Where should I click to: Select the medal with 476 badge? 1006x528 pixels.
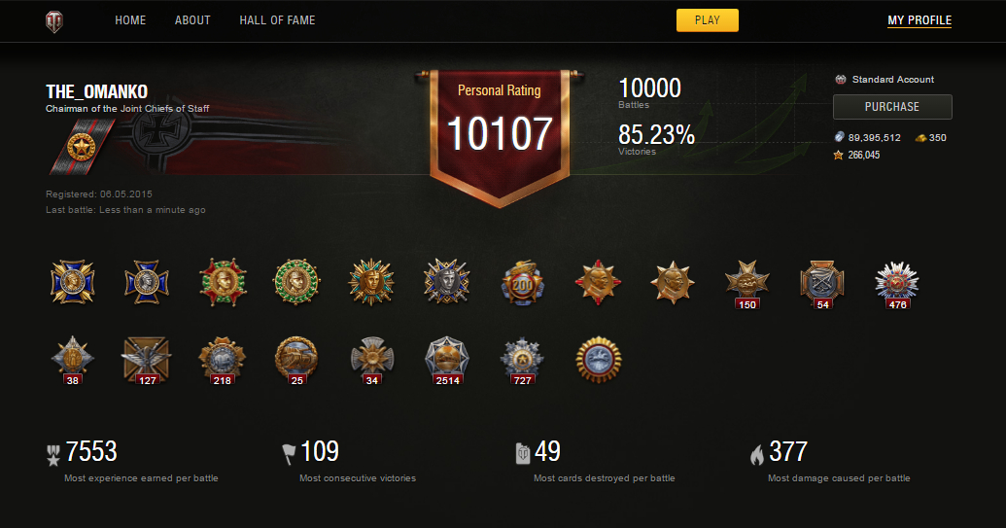[x=897, y=284]
